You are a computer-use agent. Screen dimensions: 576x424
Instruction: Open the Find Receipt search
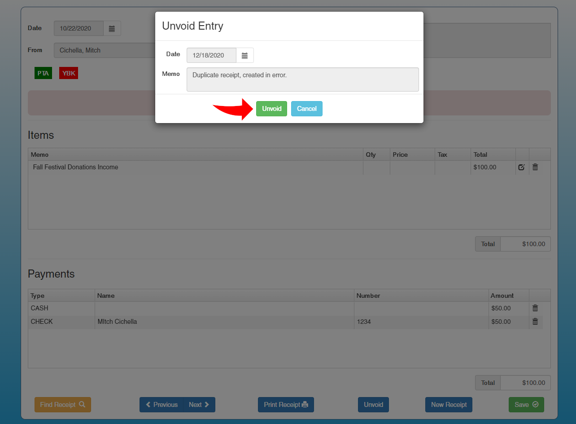(62, 405)
